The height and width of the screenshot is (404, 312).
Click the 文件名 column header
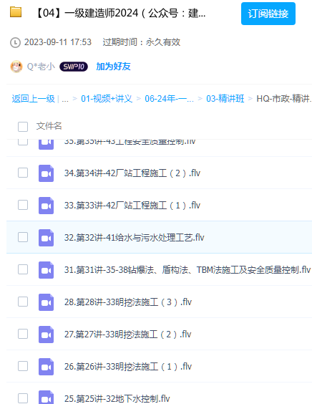[49, 126]
